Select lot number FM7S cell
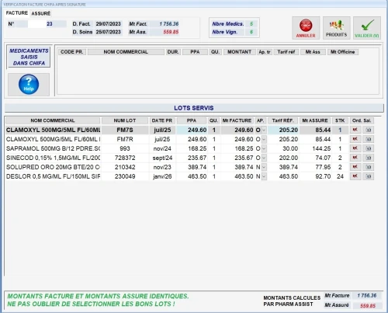 [125, 130]
